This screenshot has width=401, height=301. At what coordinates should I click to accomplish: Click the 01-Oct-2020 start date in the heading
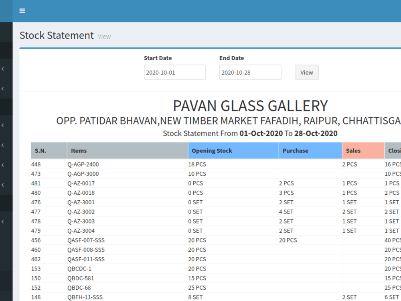click(261, 133)
